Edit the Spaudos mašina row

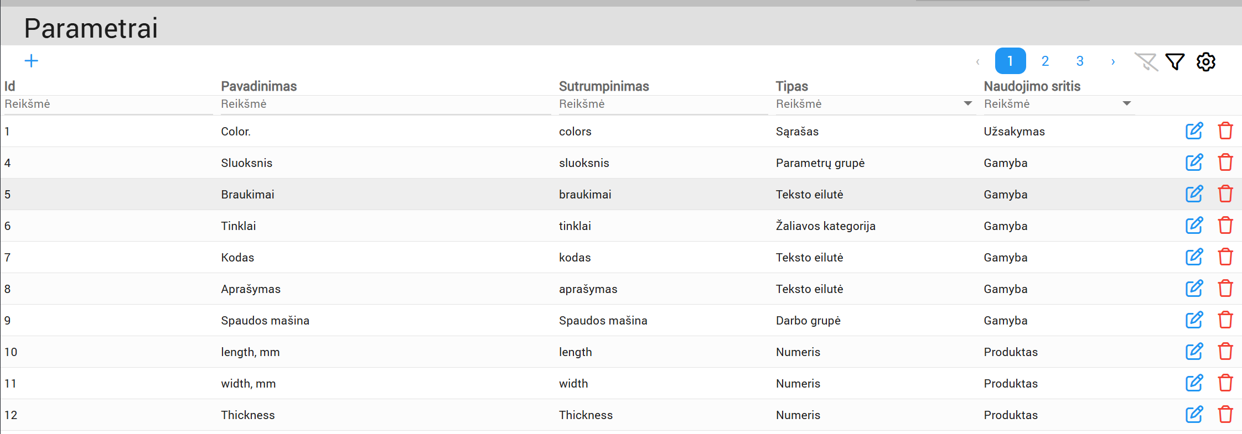pyautogui.click(x=1194, y=320)
